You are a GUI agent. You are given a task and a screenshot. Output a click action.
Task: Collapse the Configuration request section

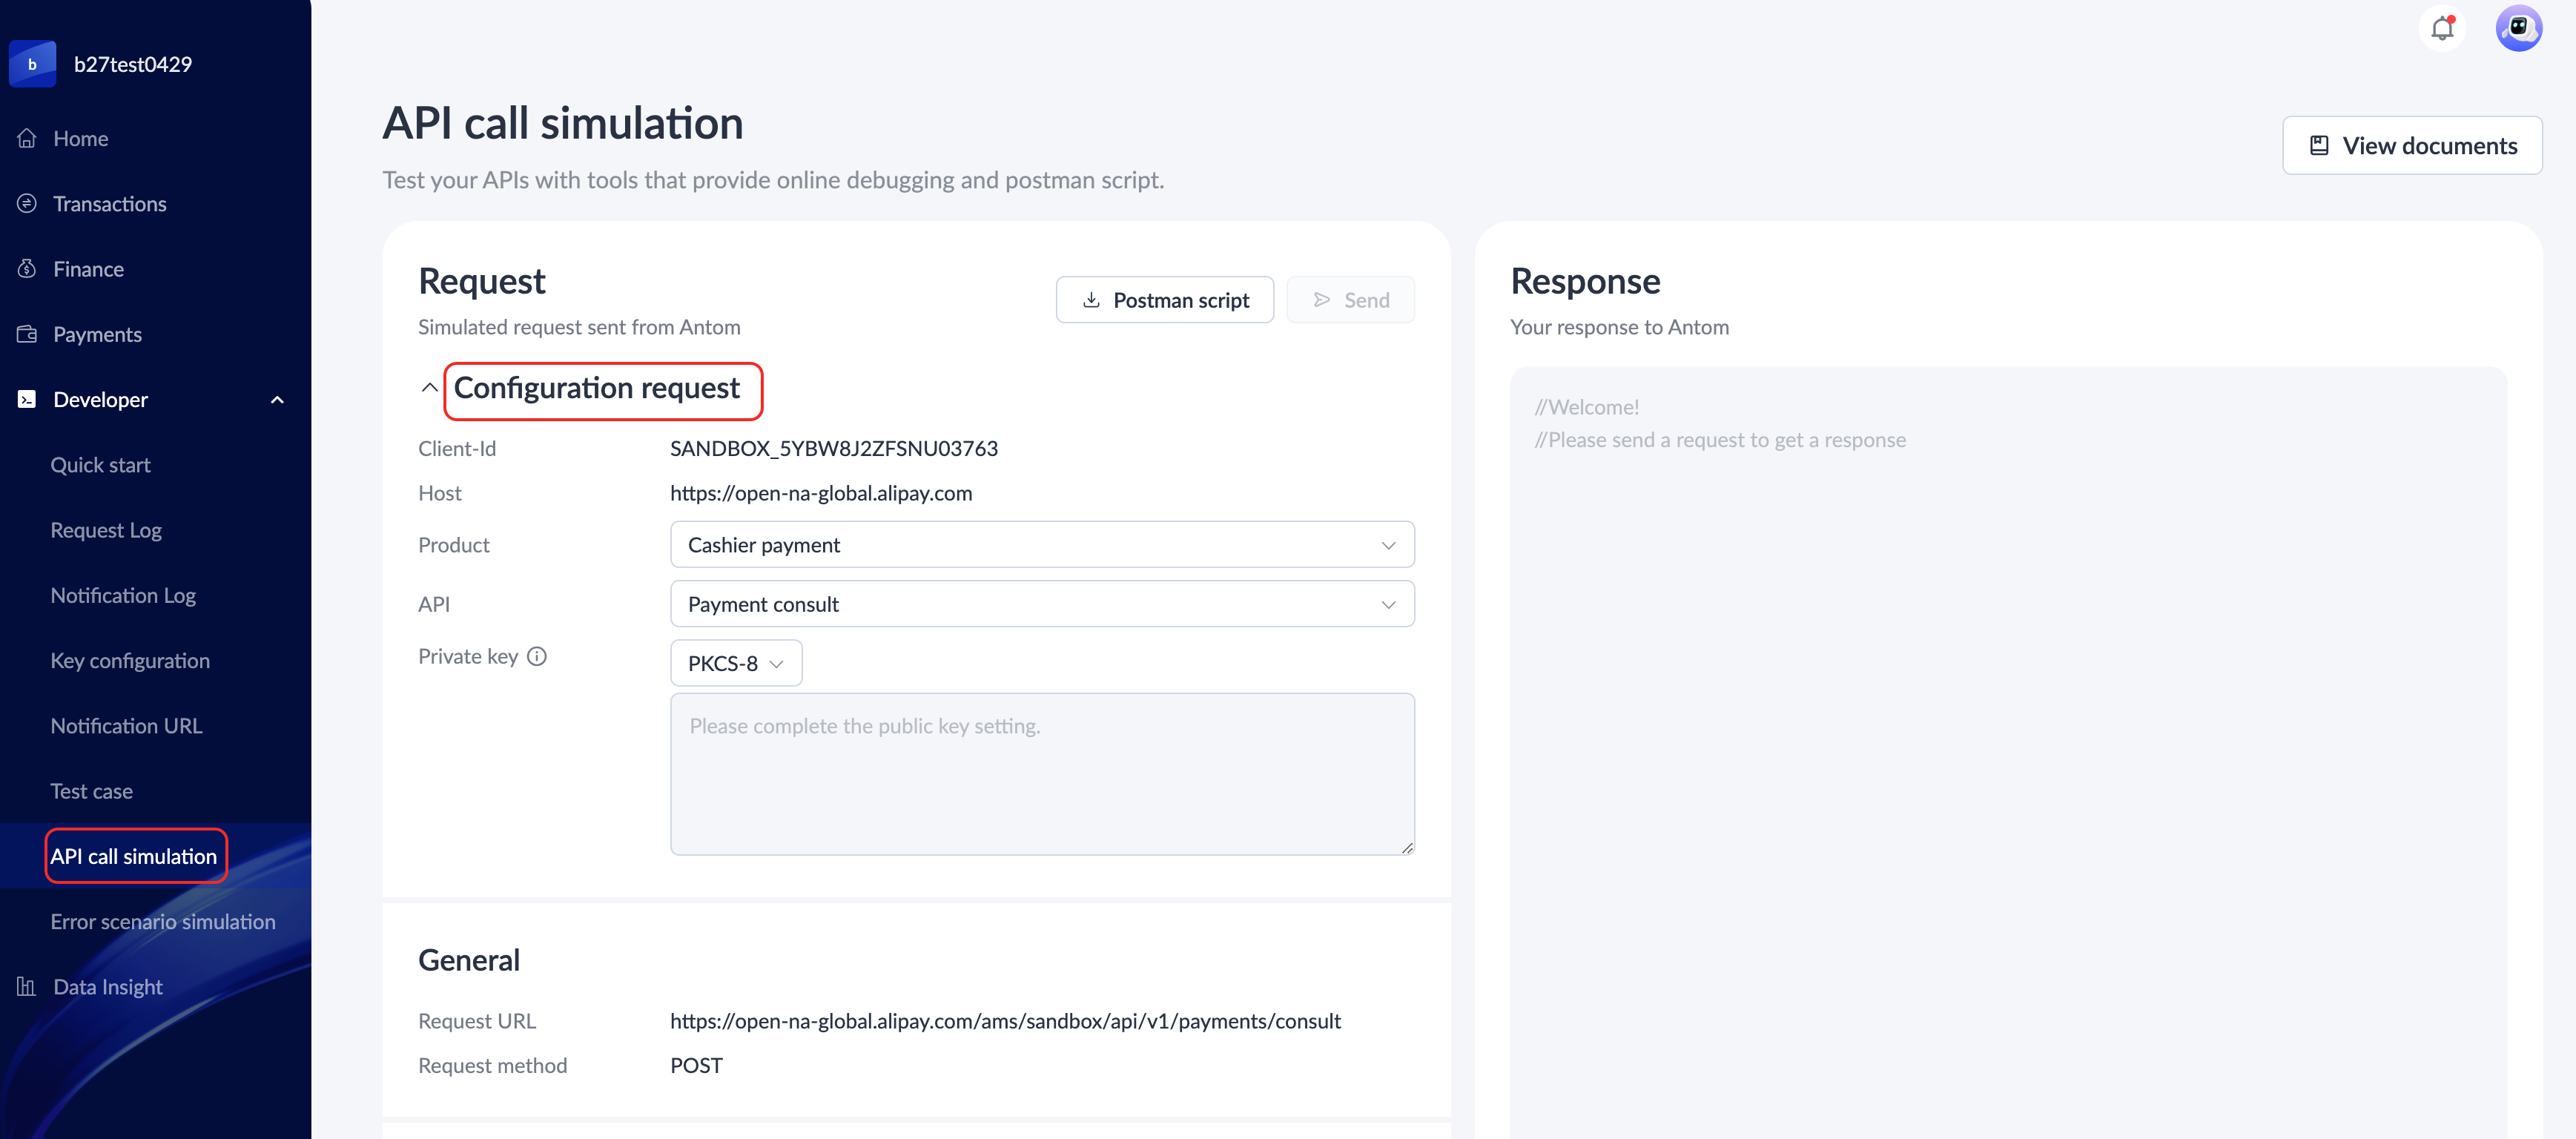click(x=429, y=388)
